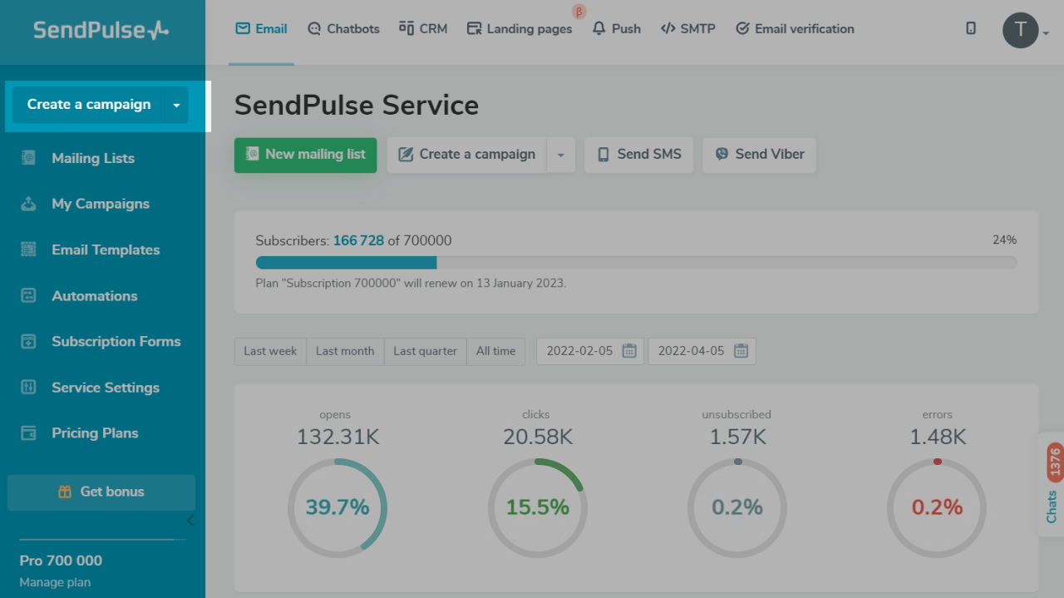Switch to the SMTP tab
The width and height of the screenshot is (1064, 598).
pyautogui.click(x=688, y=29)
